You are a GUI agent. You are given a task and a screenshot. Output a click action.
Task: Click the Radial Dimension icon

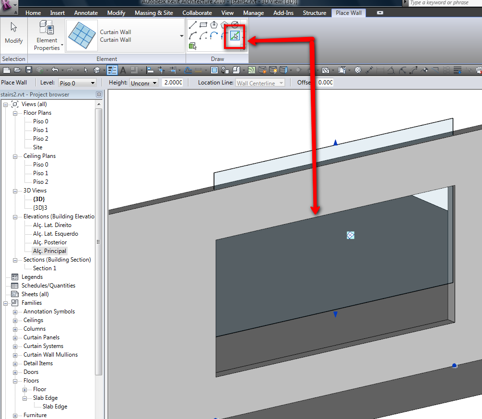pos(402,70)
